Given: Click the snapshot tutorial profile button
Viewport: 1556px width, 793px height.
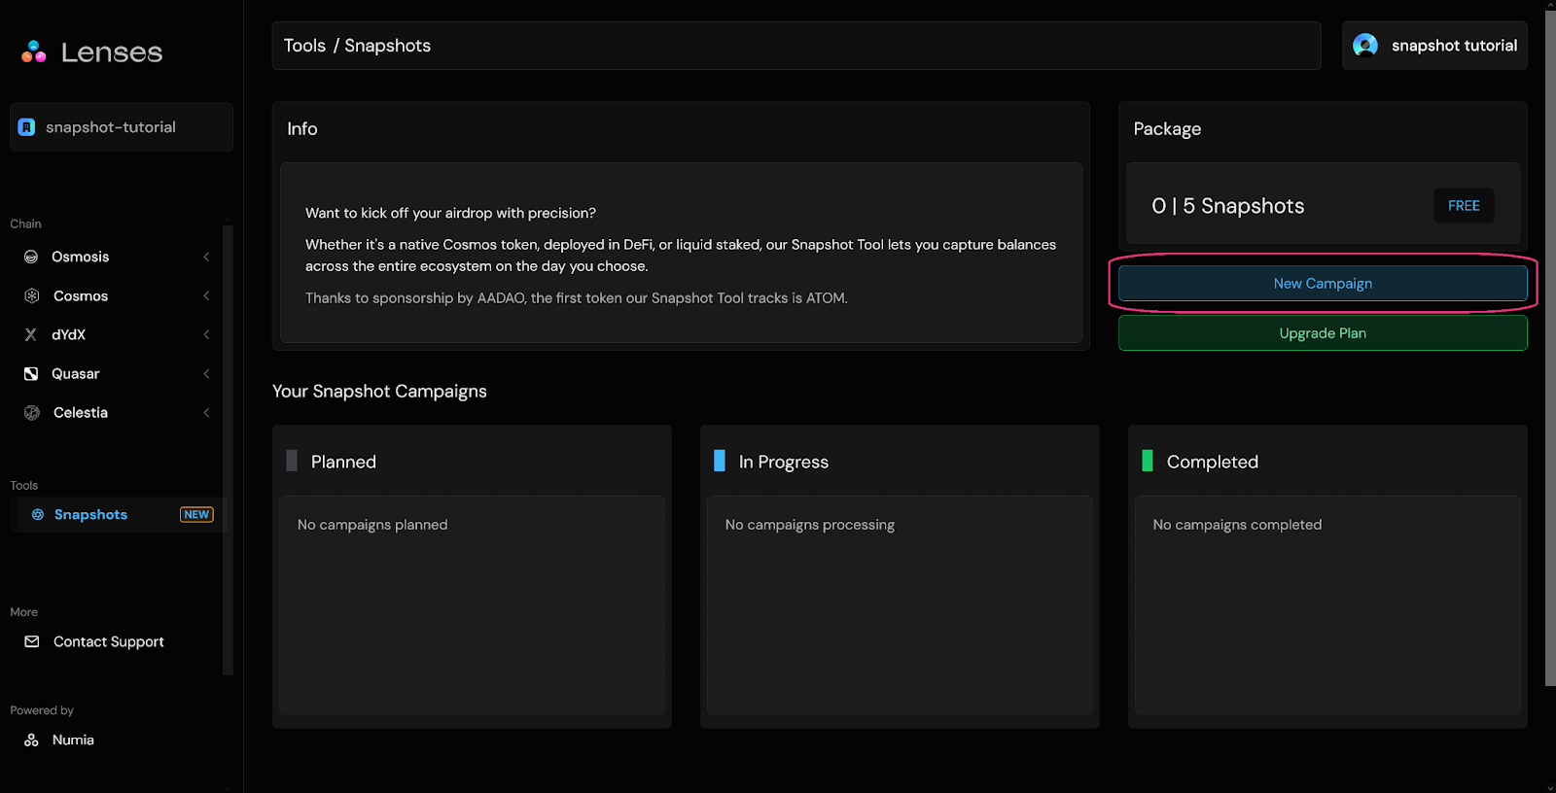Looking at the screenshot, I should pyautogui.click(x=1434, y=46).
